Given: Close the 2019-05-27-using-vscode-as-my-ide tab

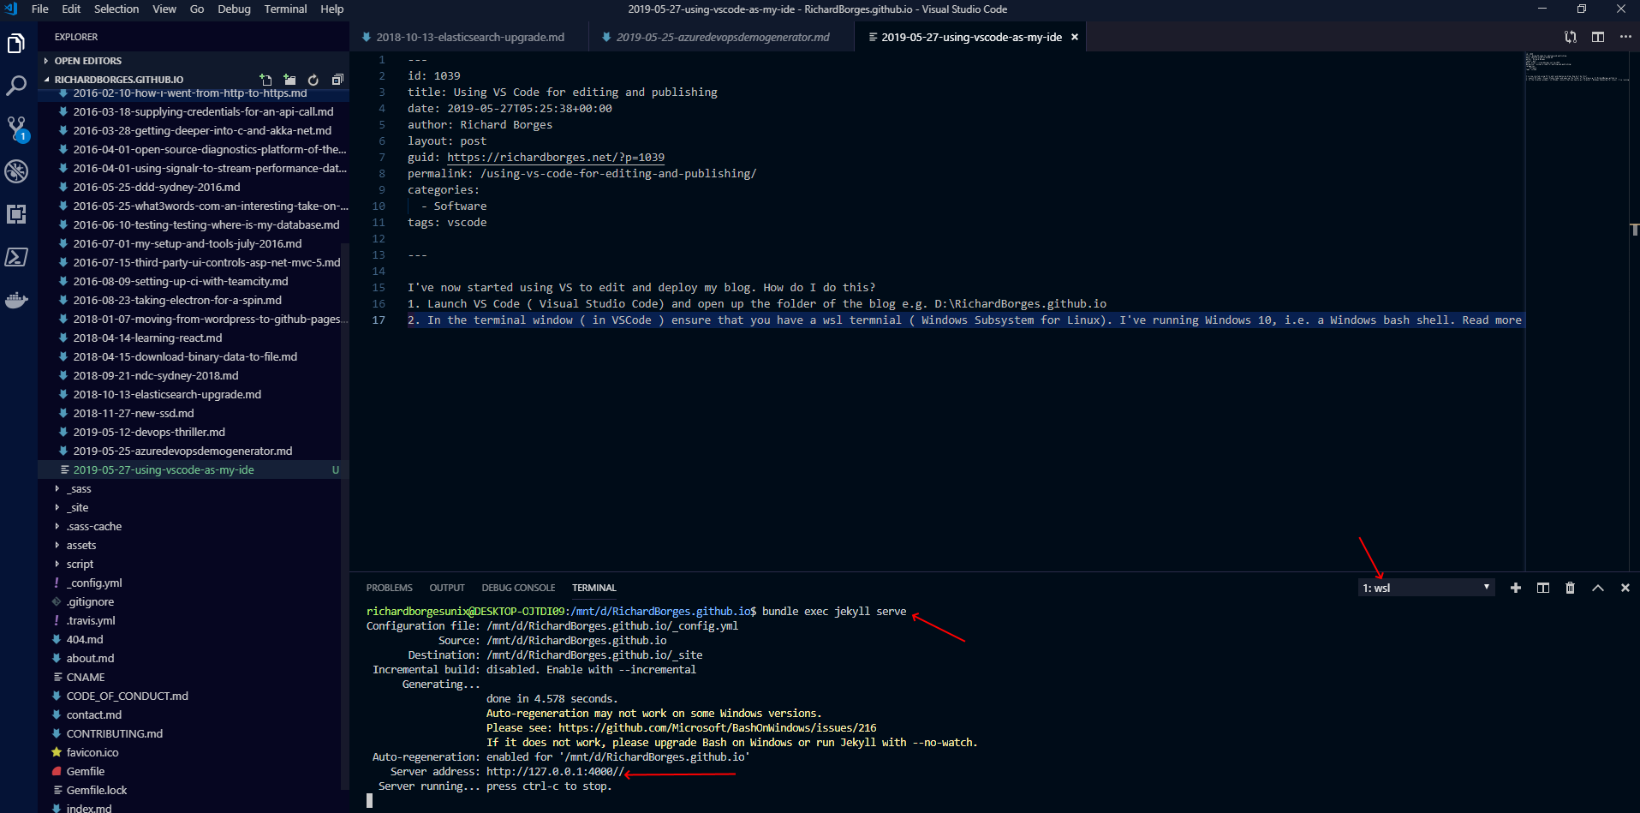Looking at the screenshot, I should (x=1075, y=37).
